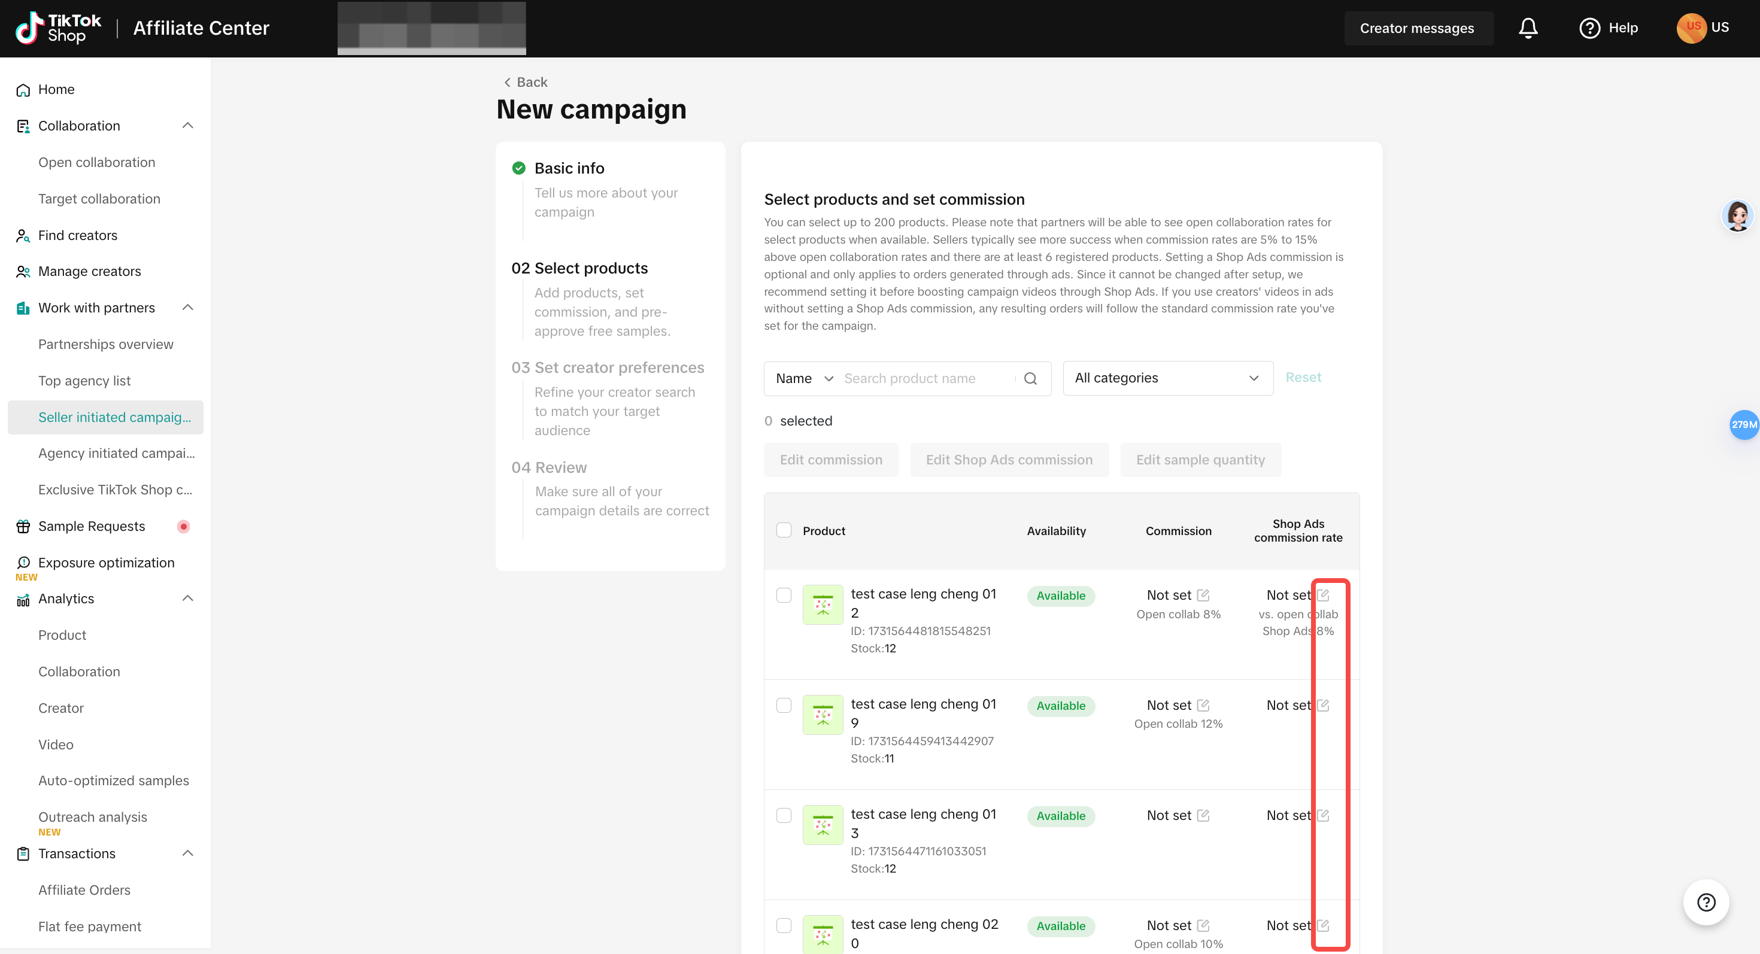Check the select-all Product header checkbox
The image size is (1760, 954).
(784, 531)
